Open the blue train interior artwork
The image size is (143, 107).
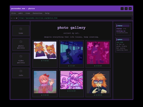coord(71,53)
